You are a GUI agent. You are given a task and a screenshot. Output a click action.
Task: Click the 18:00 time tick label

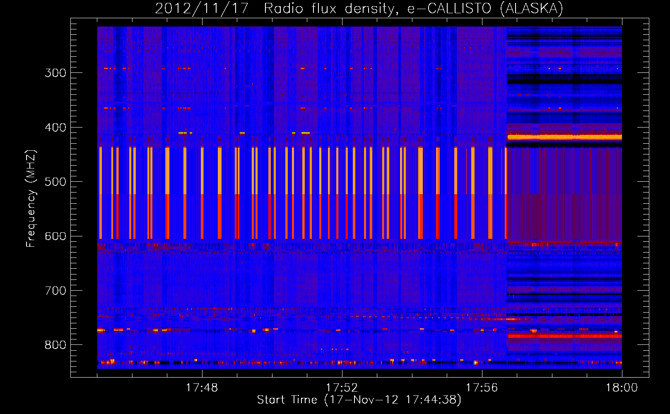[x=622, y=388]
